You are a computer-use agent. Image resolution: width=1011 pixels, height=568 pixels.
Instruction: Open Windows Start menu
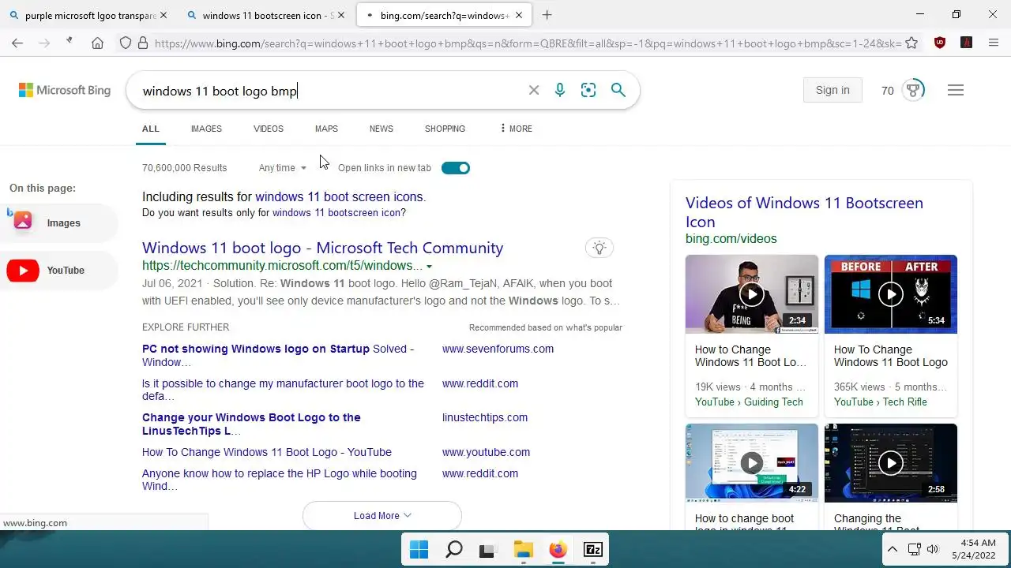[x=419, y=549]
